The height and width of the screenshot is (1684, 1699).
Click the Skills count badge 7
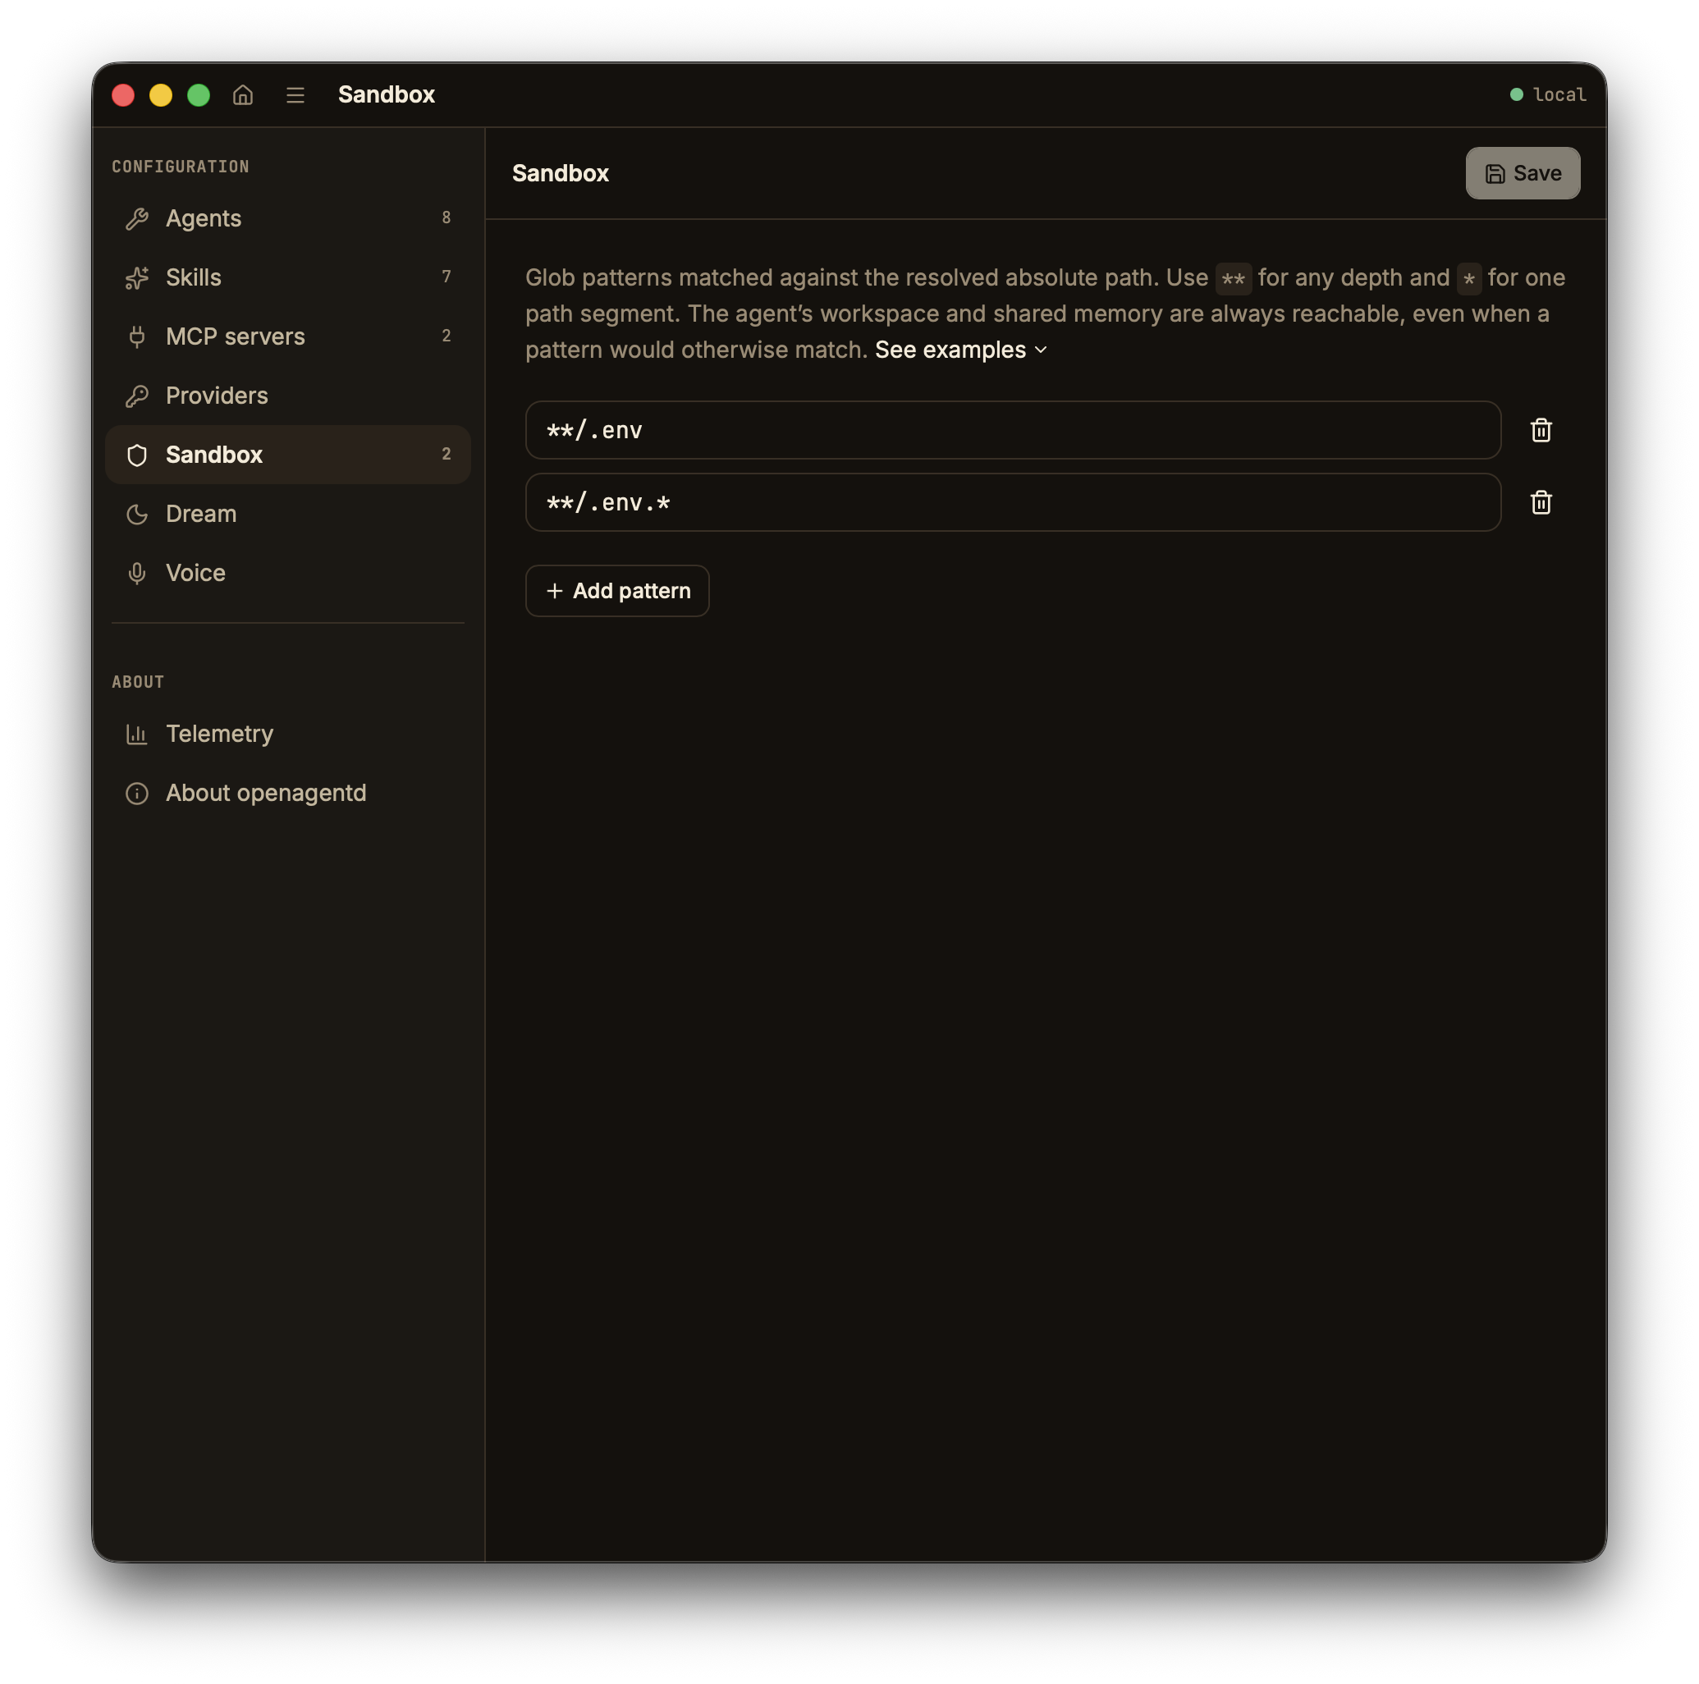coord(447,276)
